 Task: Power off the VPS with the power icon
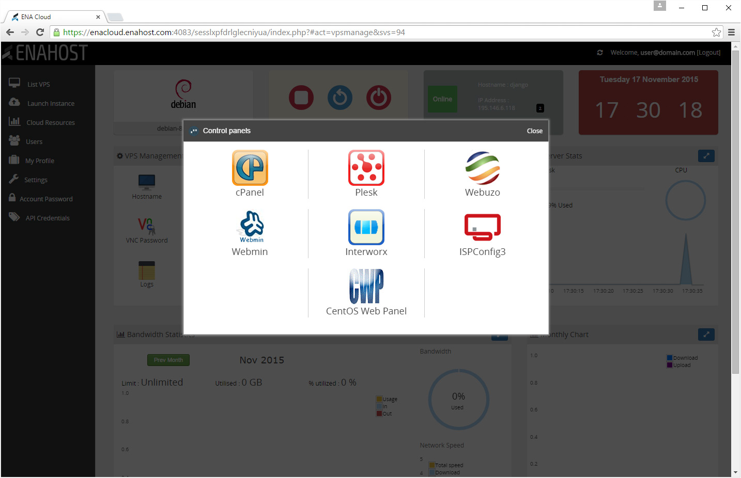pyautogui.click(x=379, y=98)
